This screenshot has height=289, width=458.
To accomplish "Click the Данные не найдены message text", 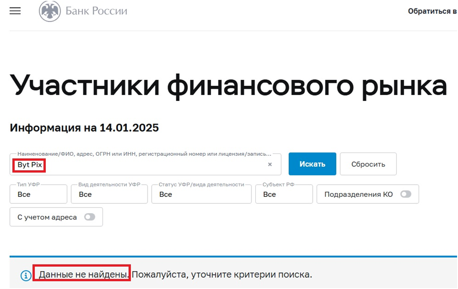I will coord(84,275).
